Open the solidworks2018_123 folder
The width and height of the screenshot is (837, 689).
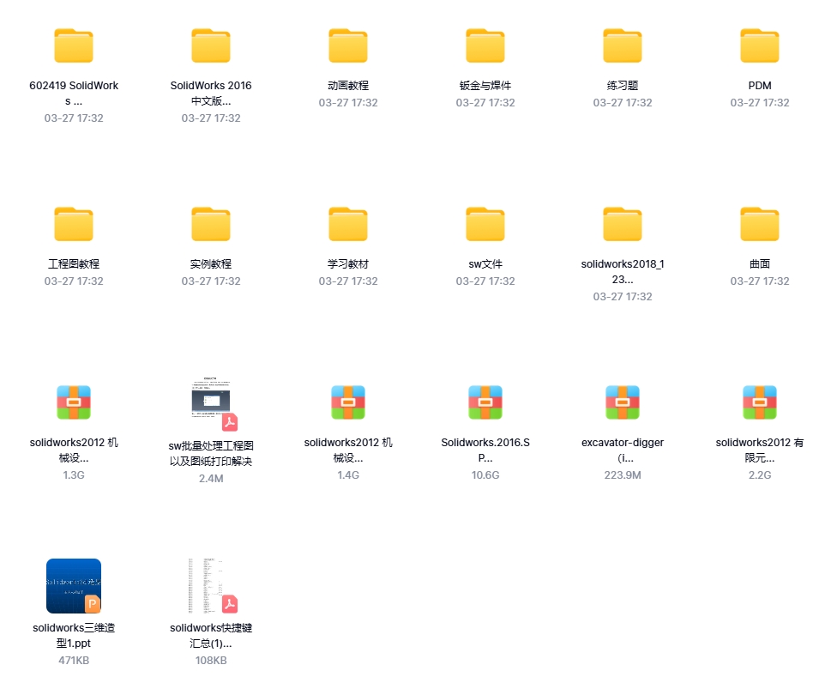[622, 224]
